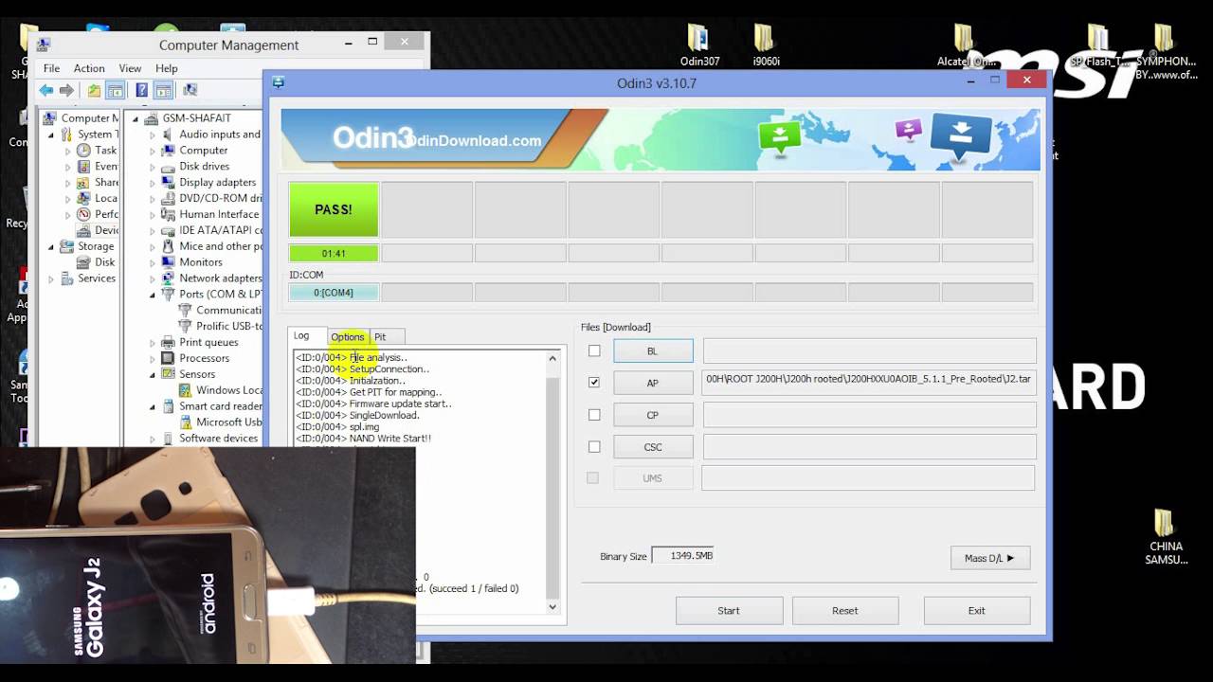Collapse the Smart card readers node
Viewport: 1213px width, 682px height.
[x=153, y=406]
